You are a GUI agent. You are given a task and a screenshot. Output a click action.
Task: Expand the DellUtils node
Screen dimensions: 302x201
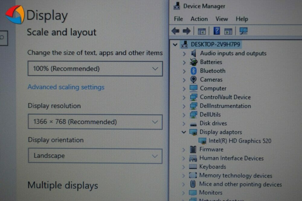point(184,115)
